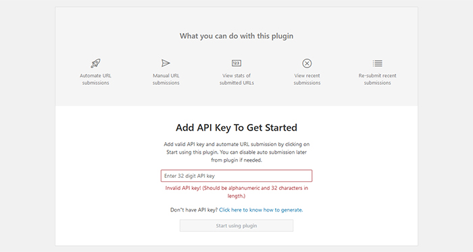
Task: Click the 'Start using plugin' button
Action: pyautogui.click(x=236, y=226)
